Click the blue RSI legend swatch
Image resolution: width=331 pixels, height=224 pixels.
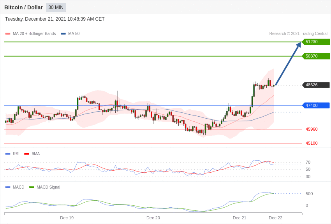pos(8,154)
